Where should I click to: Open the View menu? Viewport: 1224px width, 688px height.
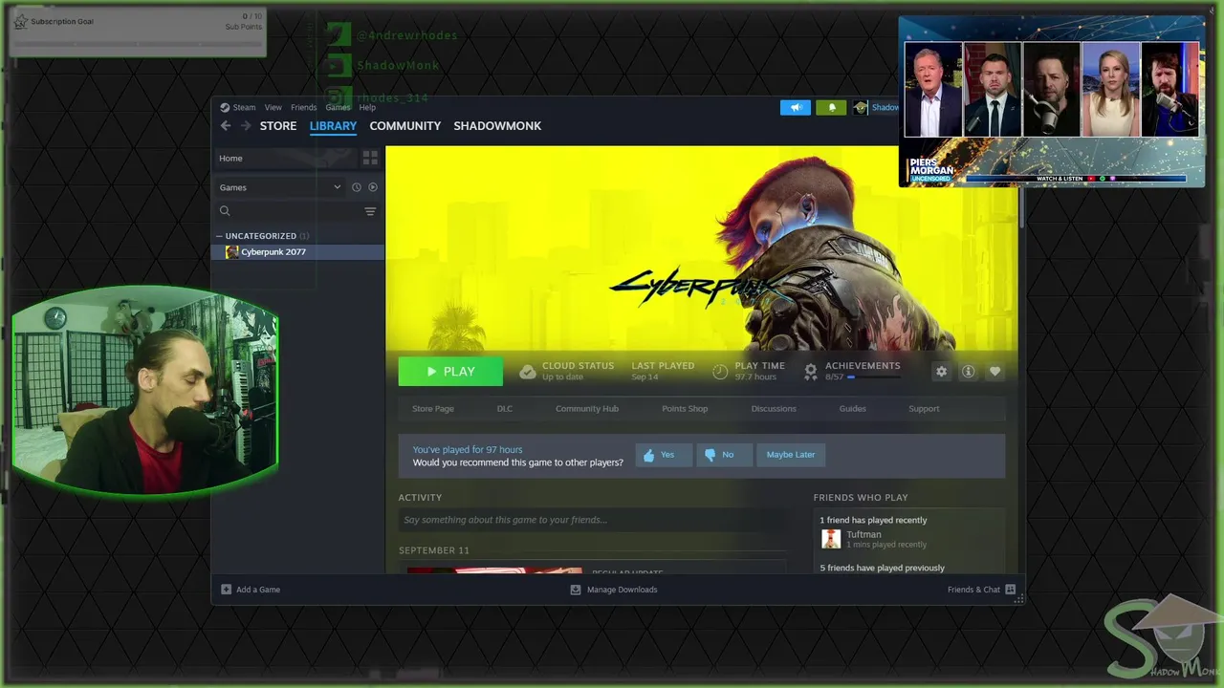(x=273, y=107)
